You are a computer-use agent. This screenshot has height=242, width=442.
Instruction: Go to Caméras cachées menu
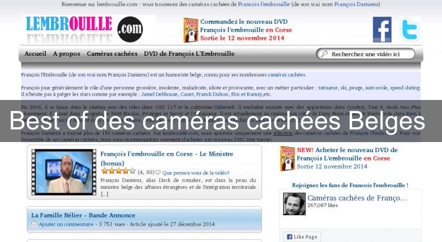[112, 54]
